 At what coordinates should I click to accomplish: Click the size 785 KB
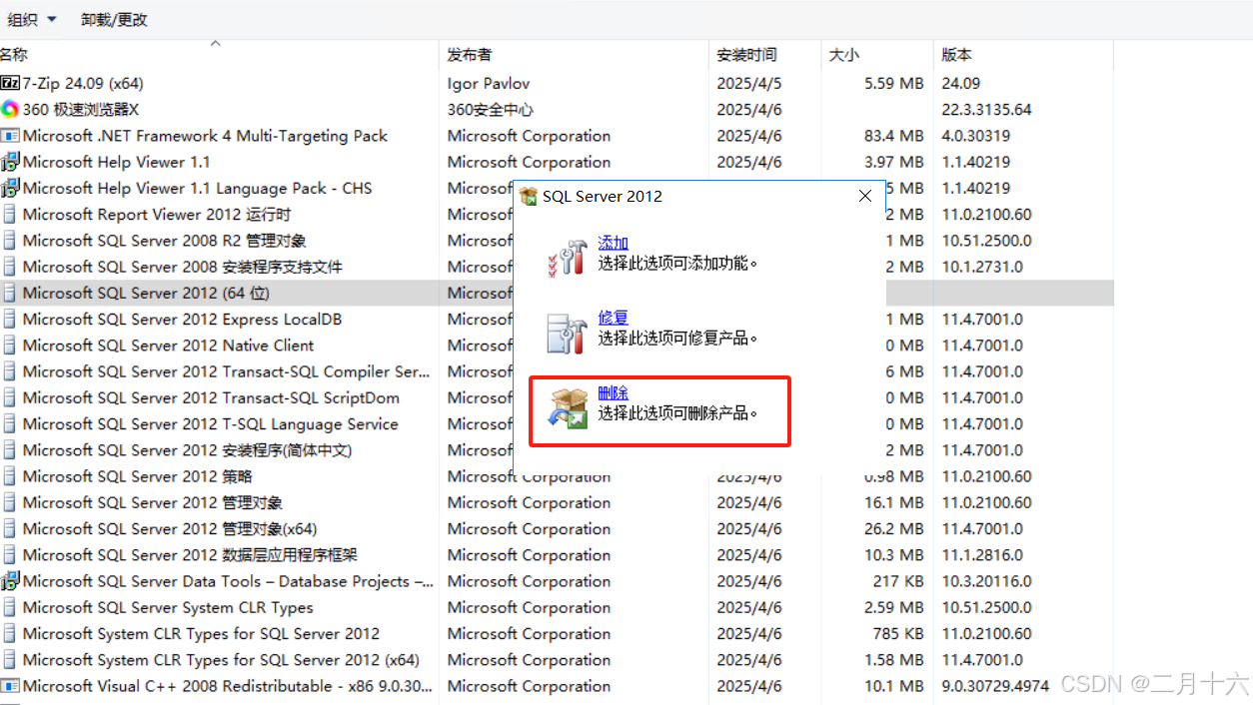tap(898, 634)
